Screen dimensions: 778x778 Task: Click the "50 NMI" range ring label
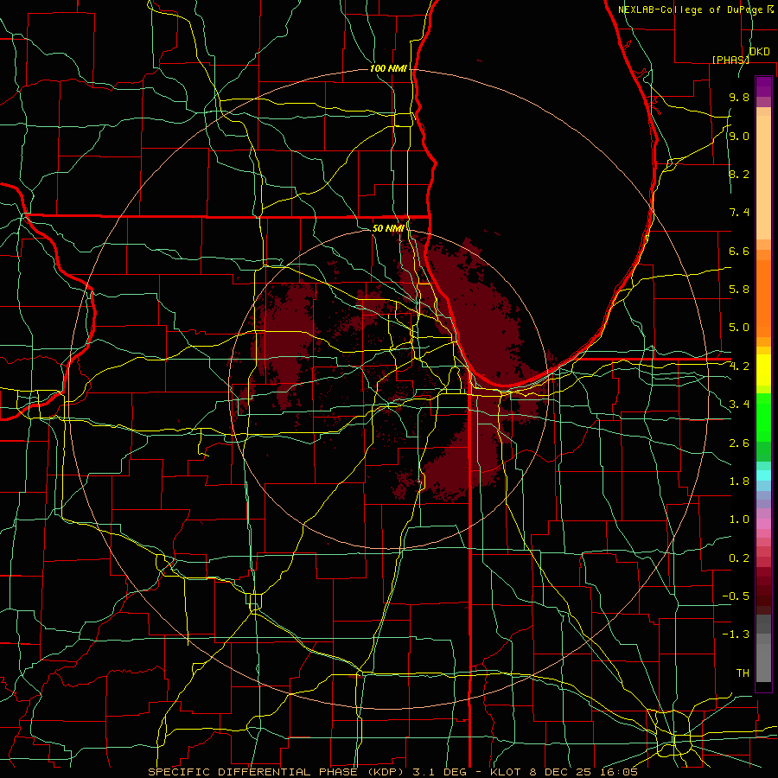[388, 228]
